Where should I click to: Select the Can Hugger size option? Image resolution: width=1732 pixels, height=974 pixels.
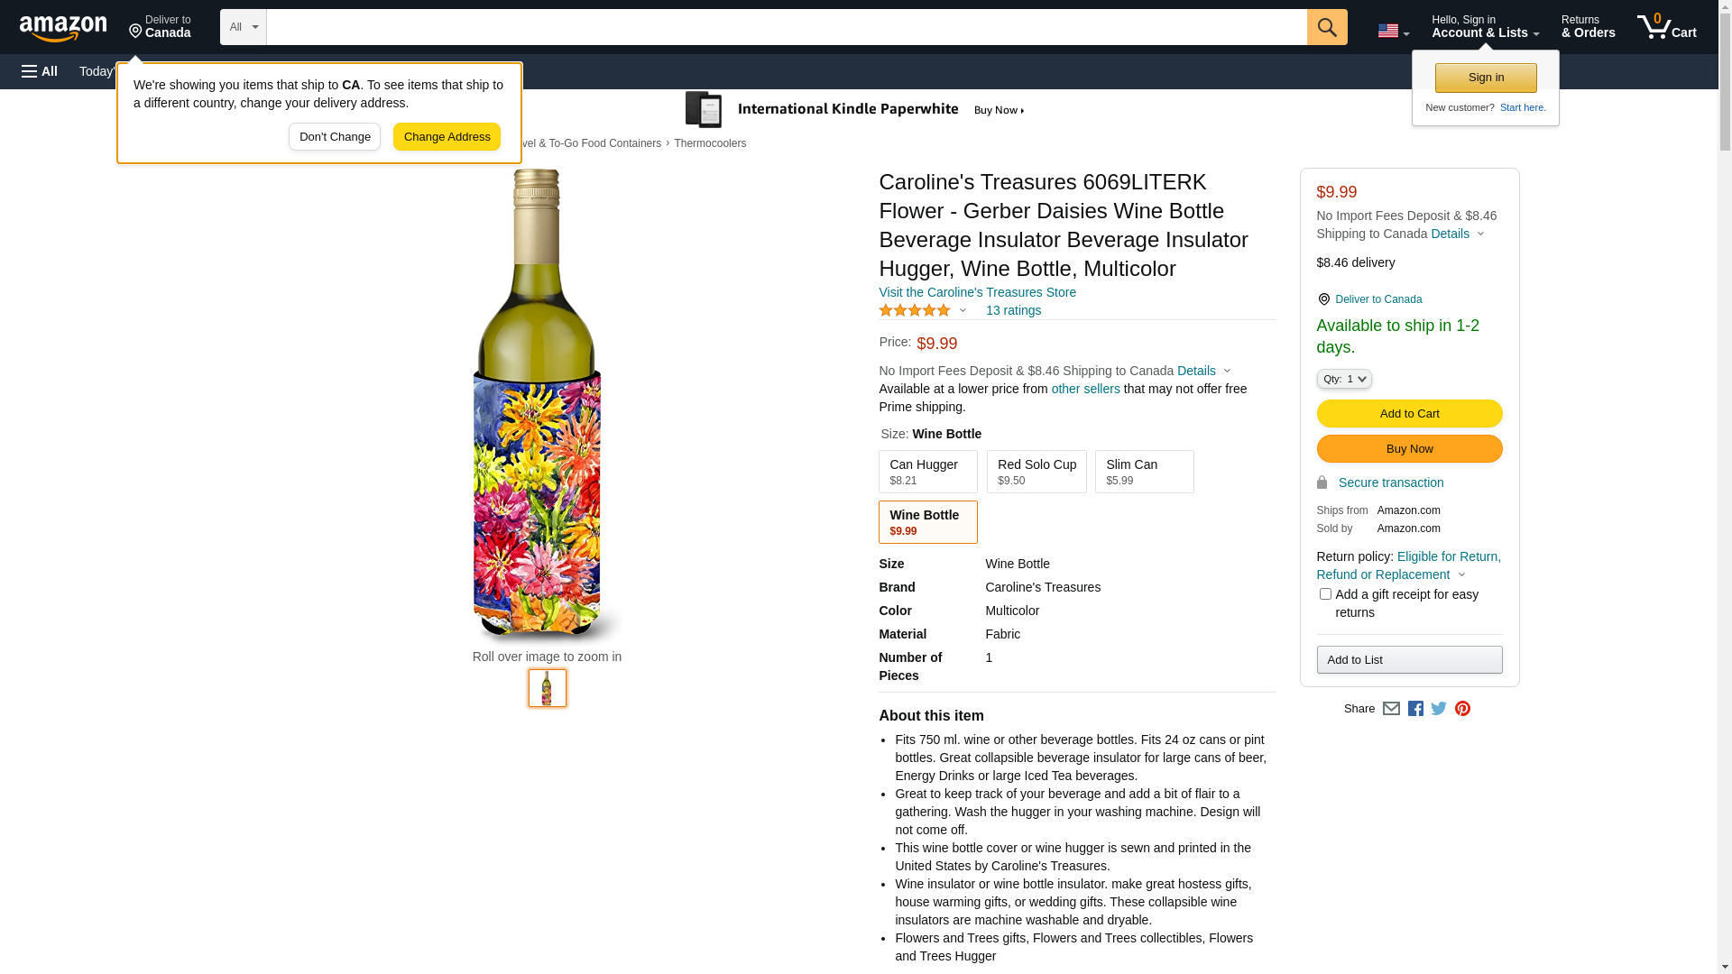927,472
